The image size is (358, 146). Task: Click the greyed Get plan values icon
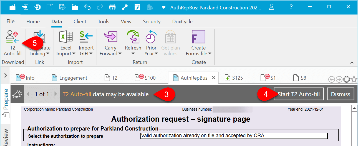pyautogui.click(x=171, y=37)
